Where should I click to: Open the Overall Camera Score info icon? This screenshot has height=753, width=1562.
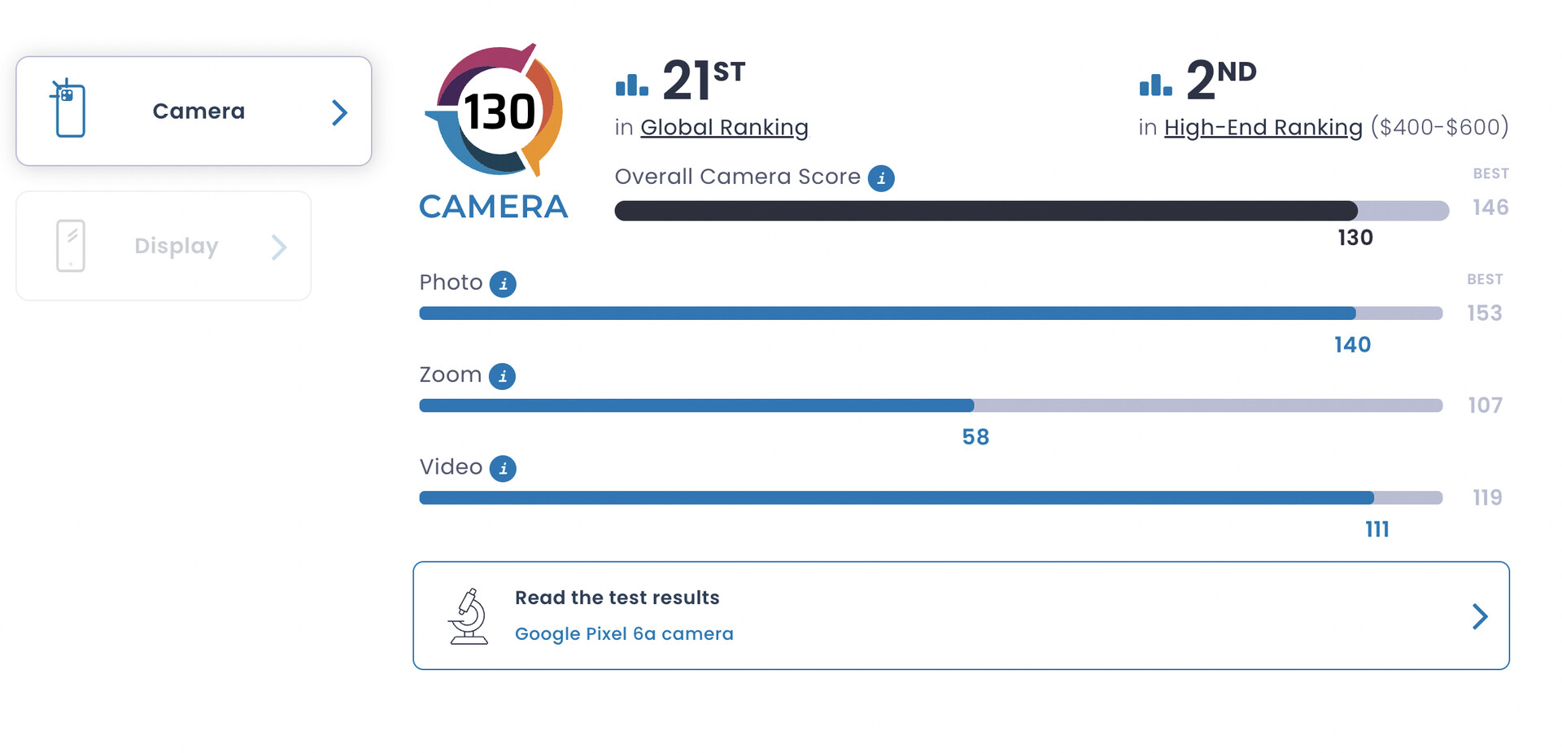(881, 178)
